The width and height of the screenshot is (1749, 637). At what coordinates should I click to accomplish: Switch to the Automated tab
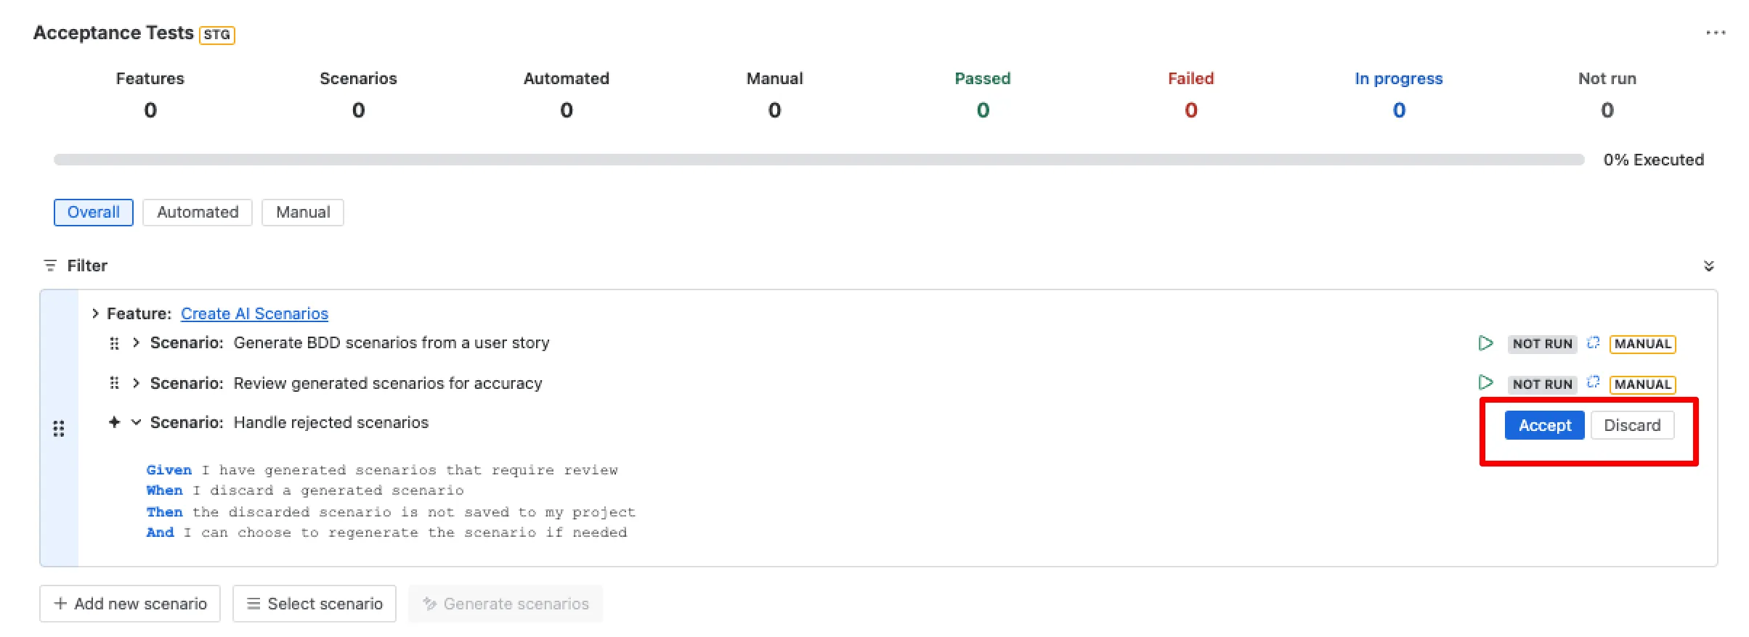tap(198, 213)
